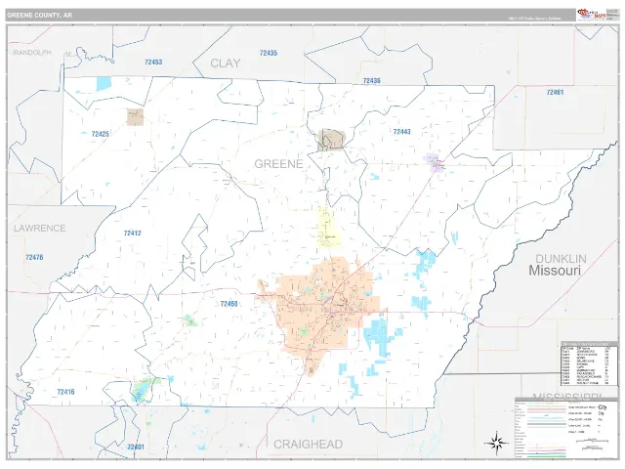
Task: Select the RANDOLPH county label
Action: pyautogui.click(x=32, y=52)
